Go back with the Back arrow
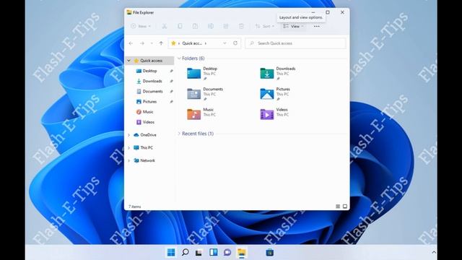 tap(131, 43)
